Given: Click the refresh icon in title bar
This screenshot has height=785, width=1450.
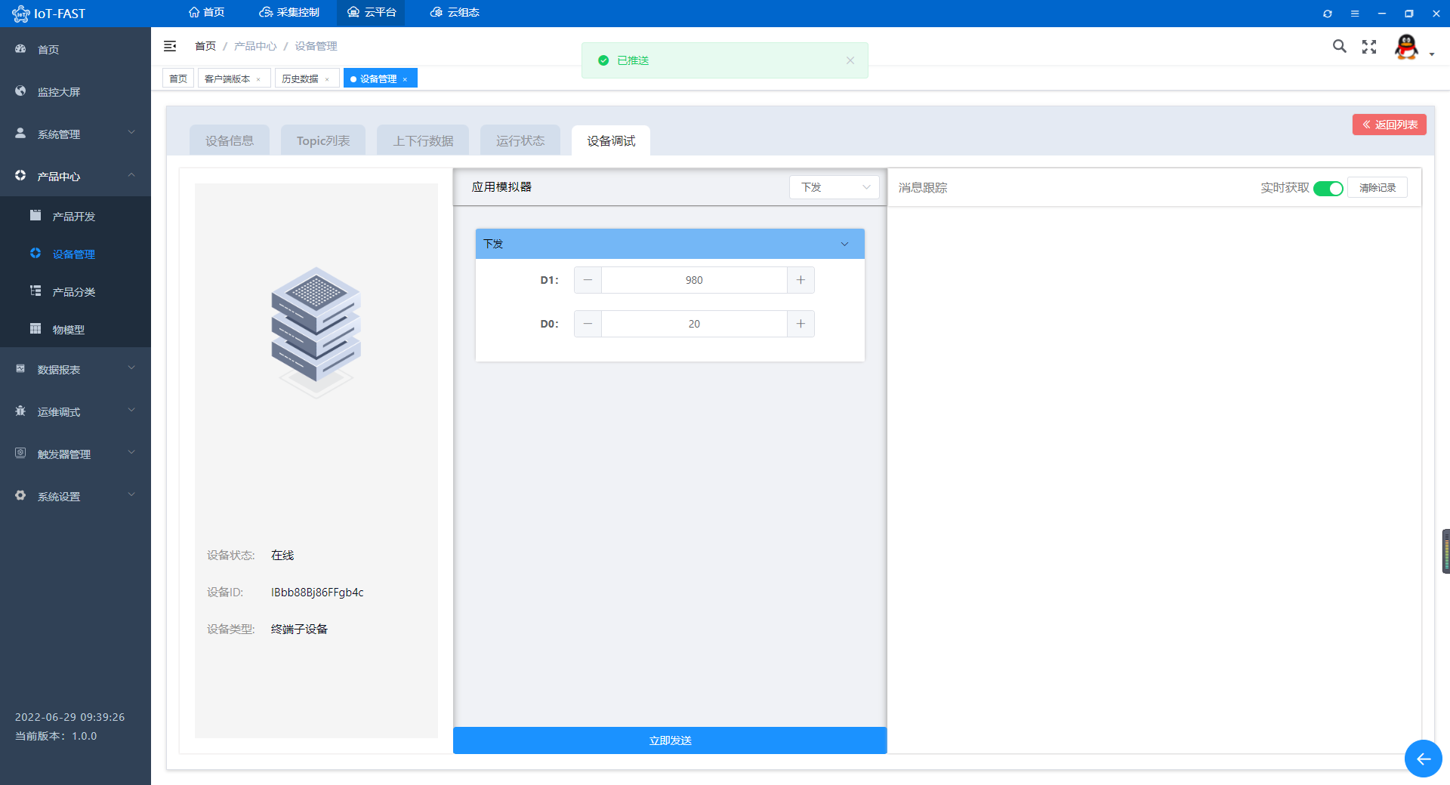Looking at the screenshot, I should pos(1328,14).
